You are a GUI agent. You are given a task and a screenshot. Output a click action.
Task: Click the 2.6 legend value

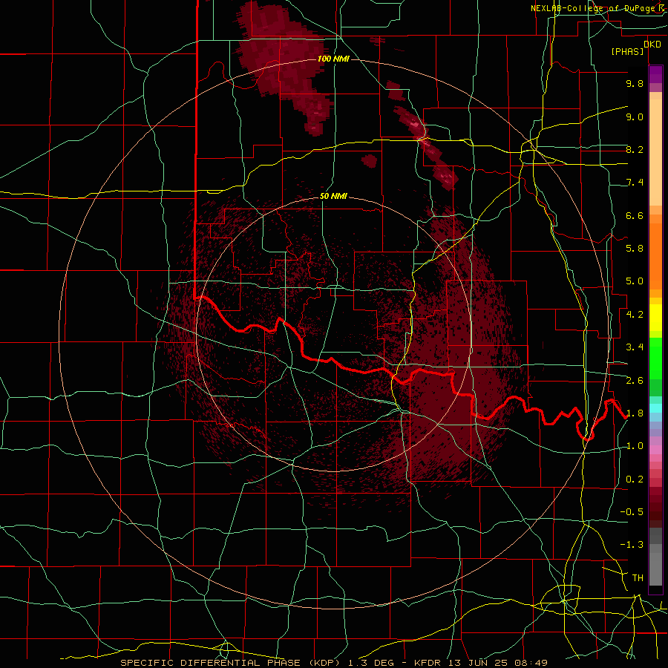point(635,381)
